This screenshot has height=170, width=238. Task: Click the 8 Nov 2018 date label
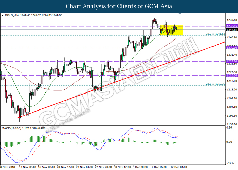click(8, 167)
